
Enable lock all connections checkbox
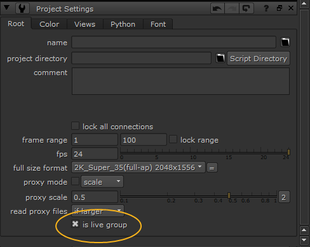click(x=75, y=126)
